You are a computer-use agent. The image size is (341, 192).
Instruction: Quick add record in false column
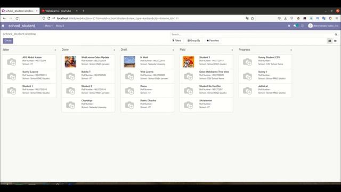55,50
